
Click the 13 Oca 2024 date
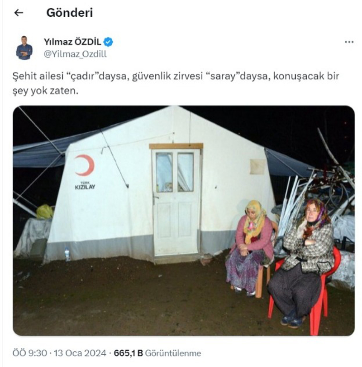[80, 353]
